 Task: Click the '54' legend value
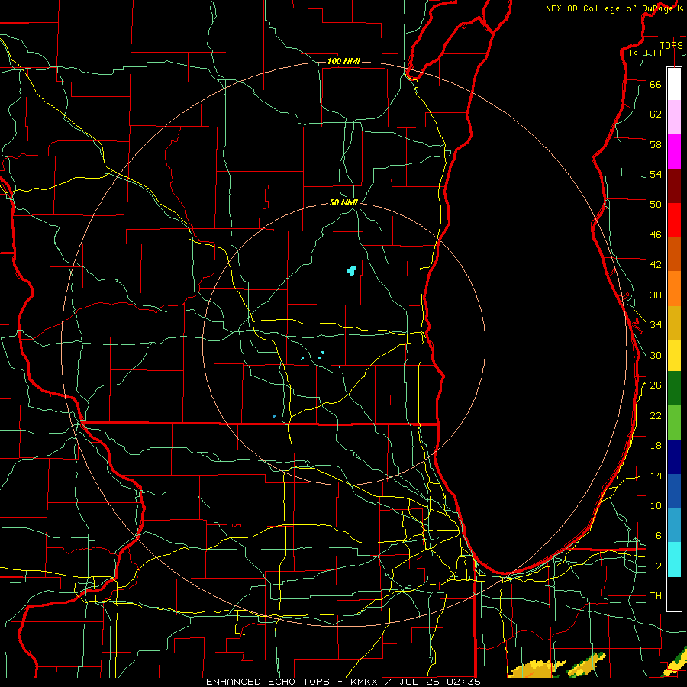coord(656,174)
